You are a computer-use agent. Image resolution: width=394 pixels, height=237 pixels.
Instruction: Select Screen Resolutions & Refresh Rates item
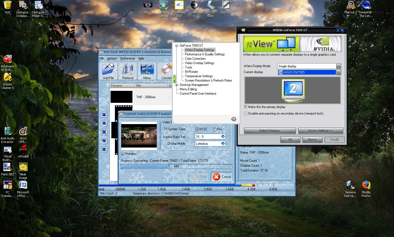coord(208,80)
